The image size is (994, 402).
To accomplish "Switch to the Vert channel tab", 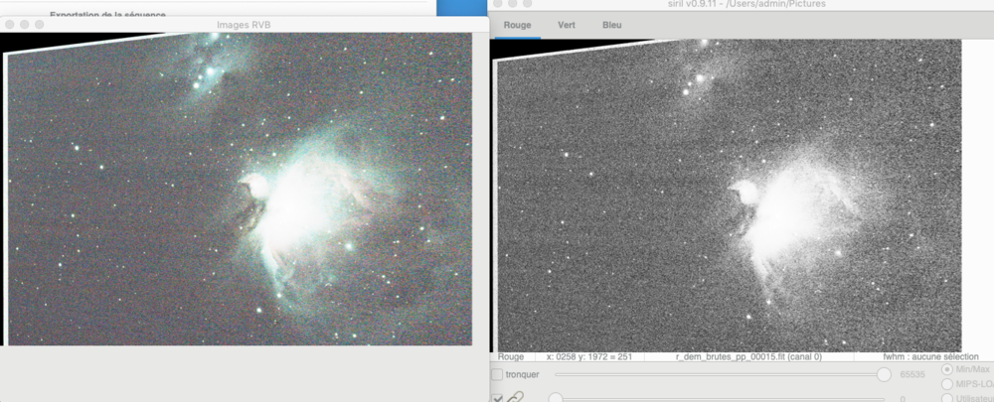I will (567, 26).
